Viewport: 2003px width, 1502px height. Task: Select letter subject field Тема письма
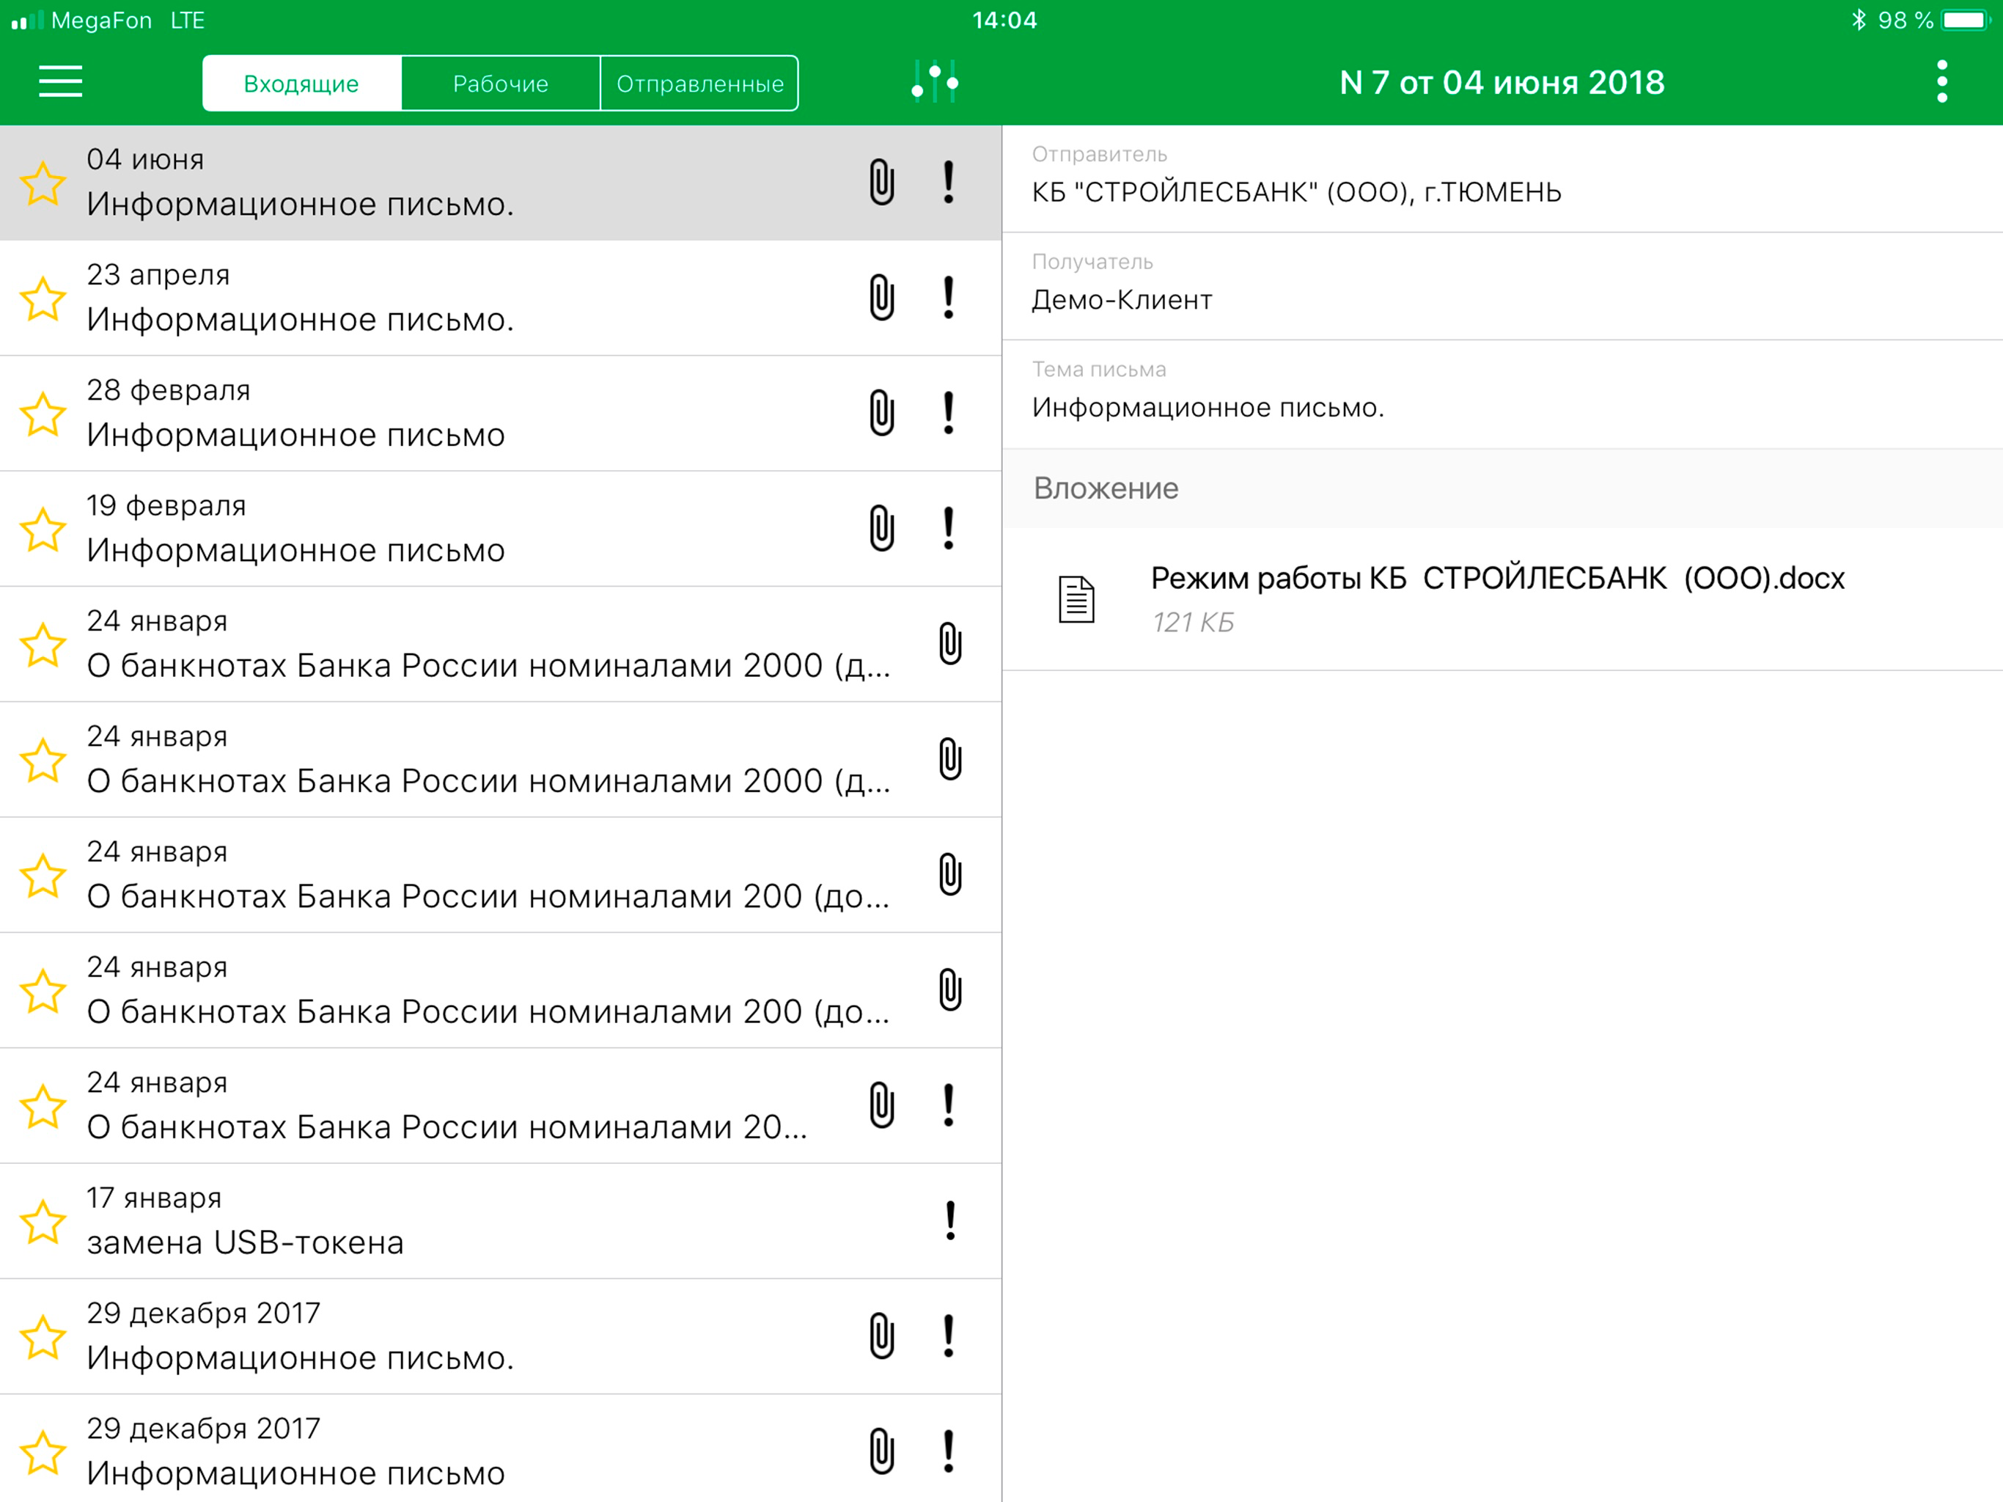(1502, 394)
